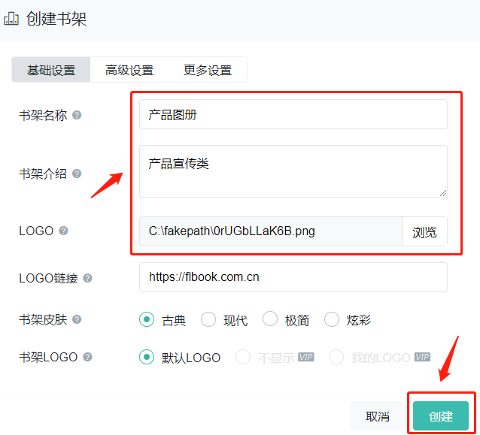Viewport: 480px width, 435px height.
Task: Click help icon beside LOGO label
Action: point(63,231)
